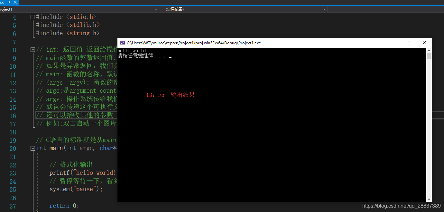Click the console scrollbar down arrow

tap(429, 199)
